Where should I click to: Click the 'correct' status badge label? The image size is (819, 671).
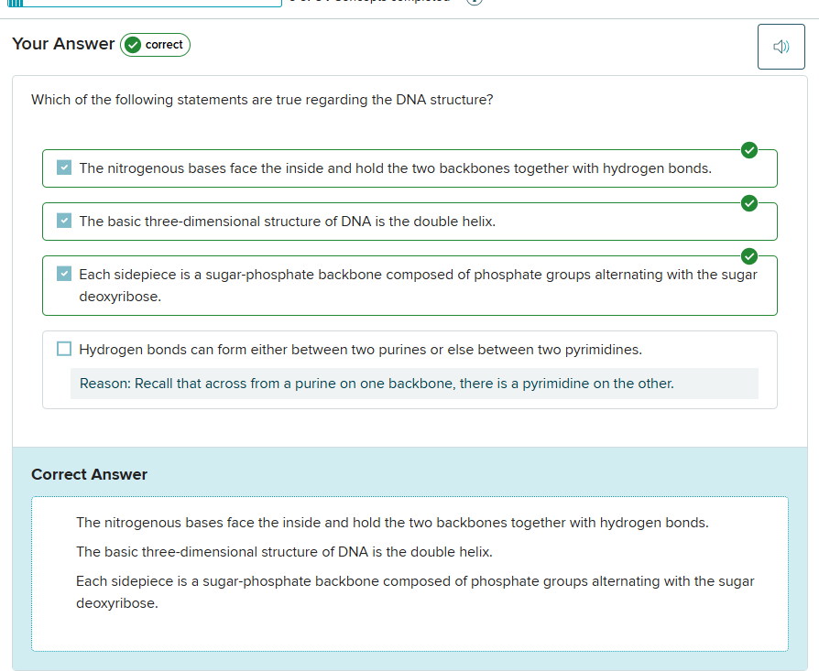point(164,45)
